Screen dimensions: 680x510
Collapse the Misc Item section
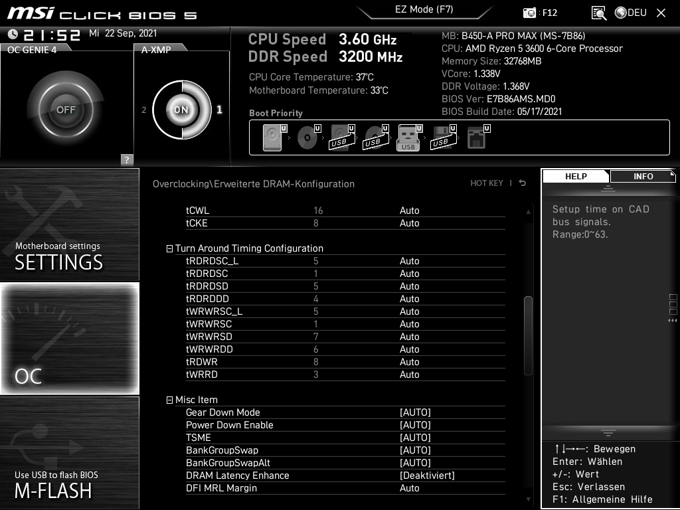(x=169, y=399)
